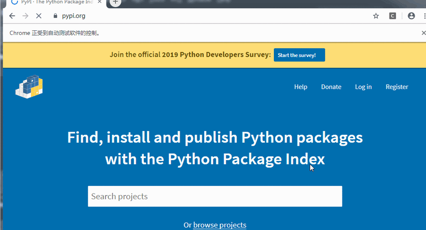Bookmark this page with the star
Screen dimensions: 426x230
376,16
